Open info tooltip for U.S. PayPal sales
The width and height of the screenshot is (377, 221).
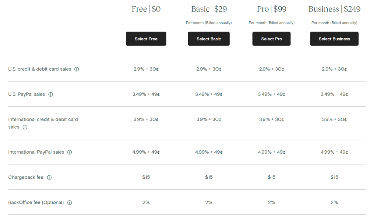click(50, 95)
